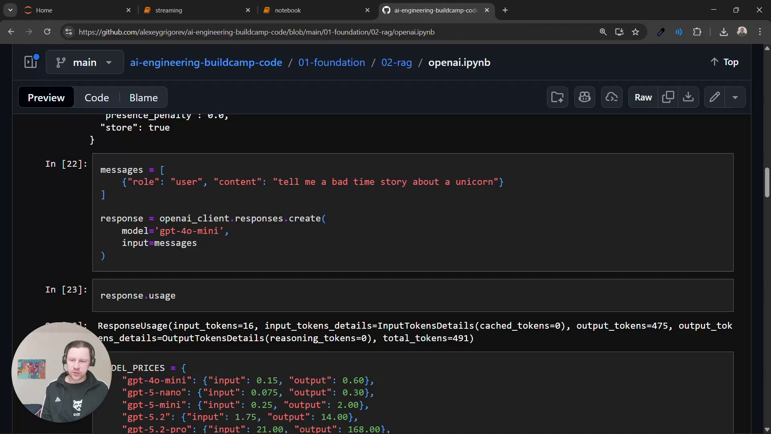Image resolution: width=771 pixels, height=434 pixels.
Task: Open browser extensions puzzle icon
Action: [x=697, y=32]
